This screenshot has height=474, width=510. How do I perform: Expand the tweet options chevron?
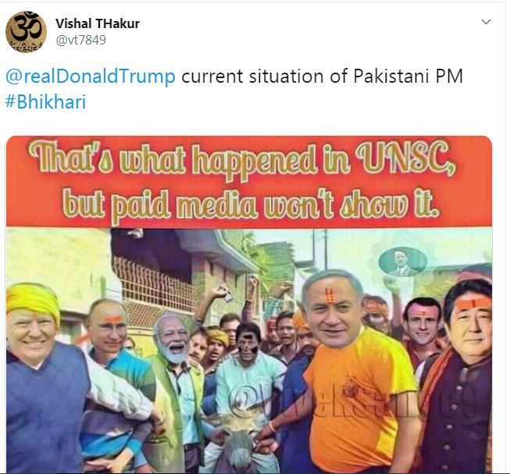(x=486, y=22)
